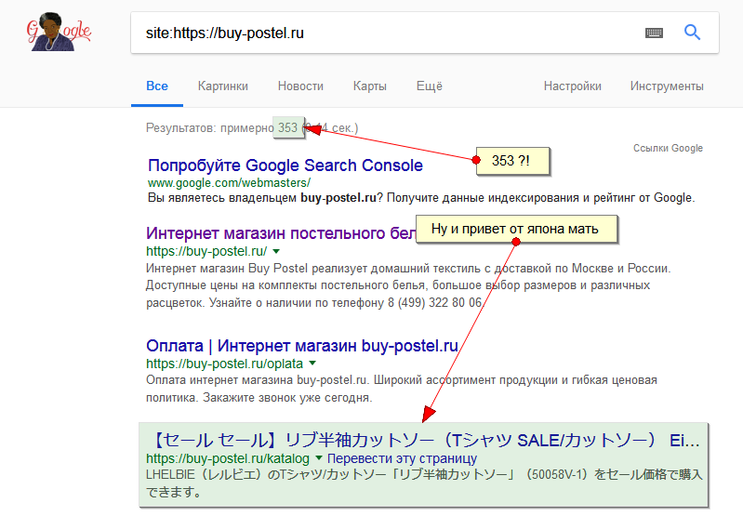Switch to the Новости tab
This screenshot has width=743, height=516.
pos(300,86)
